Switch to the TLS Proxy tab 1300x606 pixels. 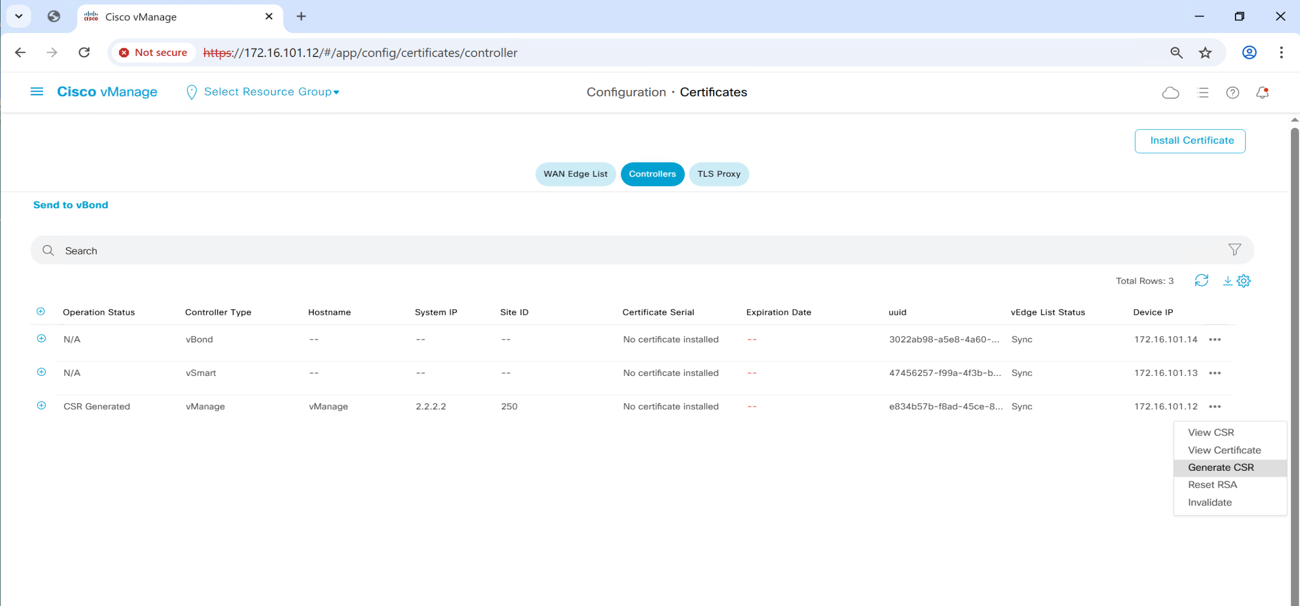718,174
